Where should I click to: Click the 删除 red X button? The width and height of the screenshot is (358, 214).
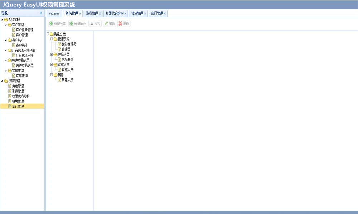(124, 24)
